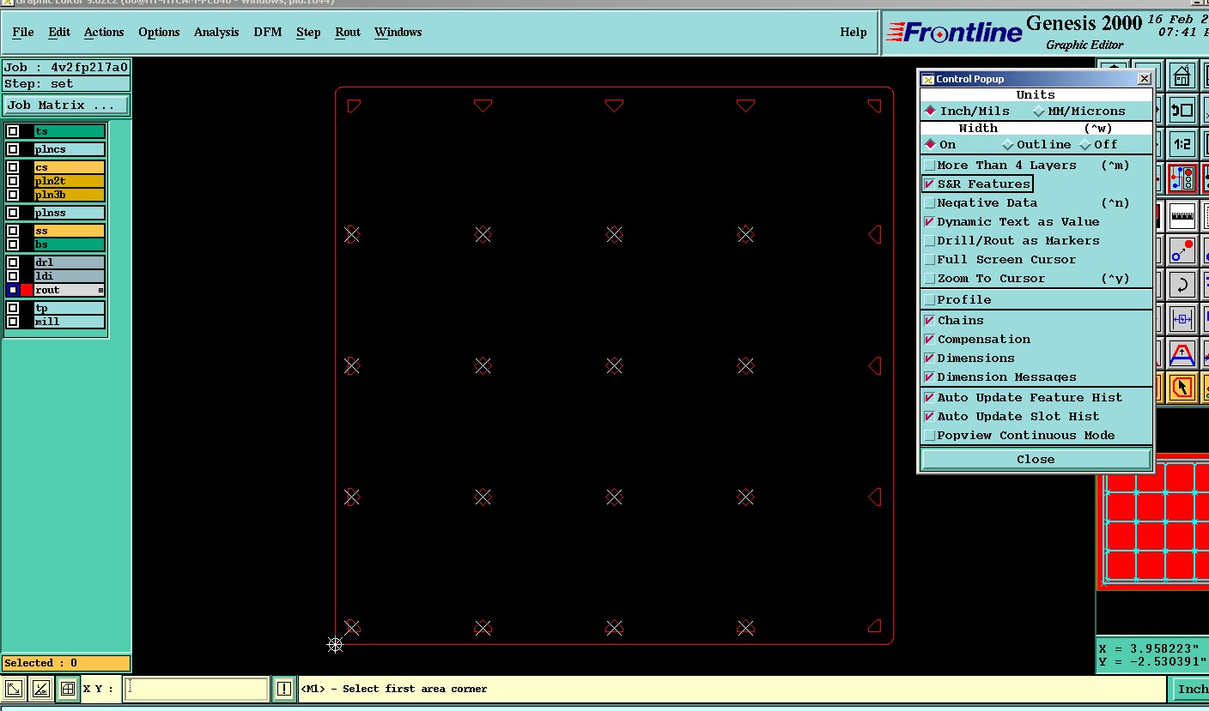Enable Full Screen Cursor checkbox
This screenshot has height=711, width=1209.
click(x=929, y=259)
